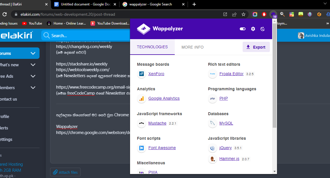330x178 pixels.
Task: Open Alerts in sidebar
Action: click(4, 128)
